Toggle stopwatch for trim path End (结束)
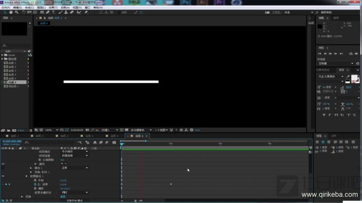Screen dimensions: 362x203 click(x=35, y=184)
